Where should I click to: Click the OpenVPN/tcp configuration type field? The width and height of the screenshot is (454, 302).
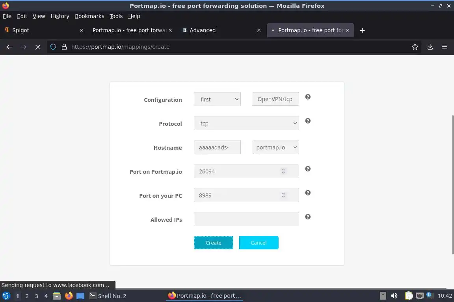(x=275, y=99)
